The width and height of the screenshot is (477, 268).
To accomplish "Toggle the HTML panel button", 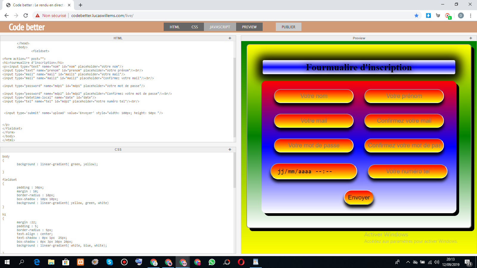I will coord(175,27).
